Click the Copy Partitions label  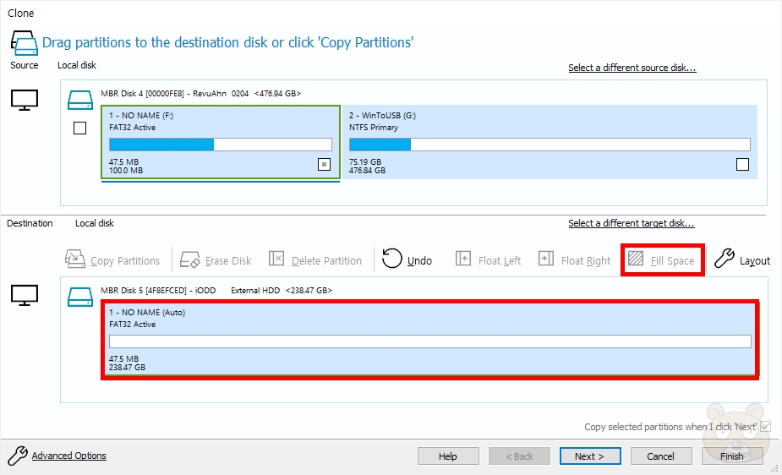tap(125, 260)
